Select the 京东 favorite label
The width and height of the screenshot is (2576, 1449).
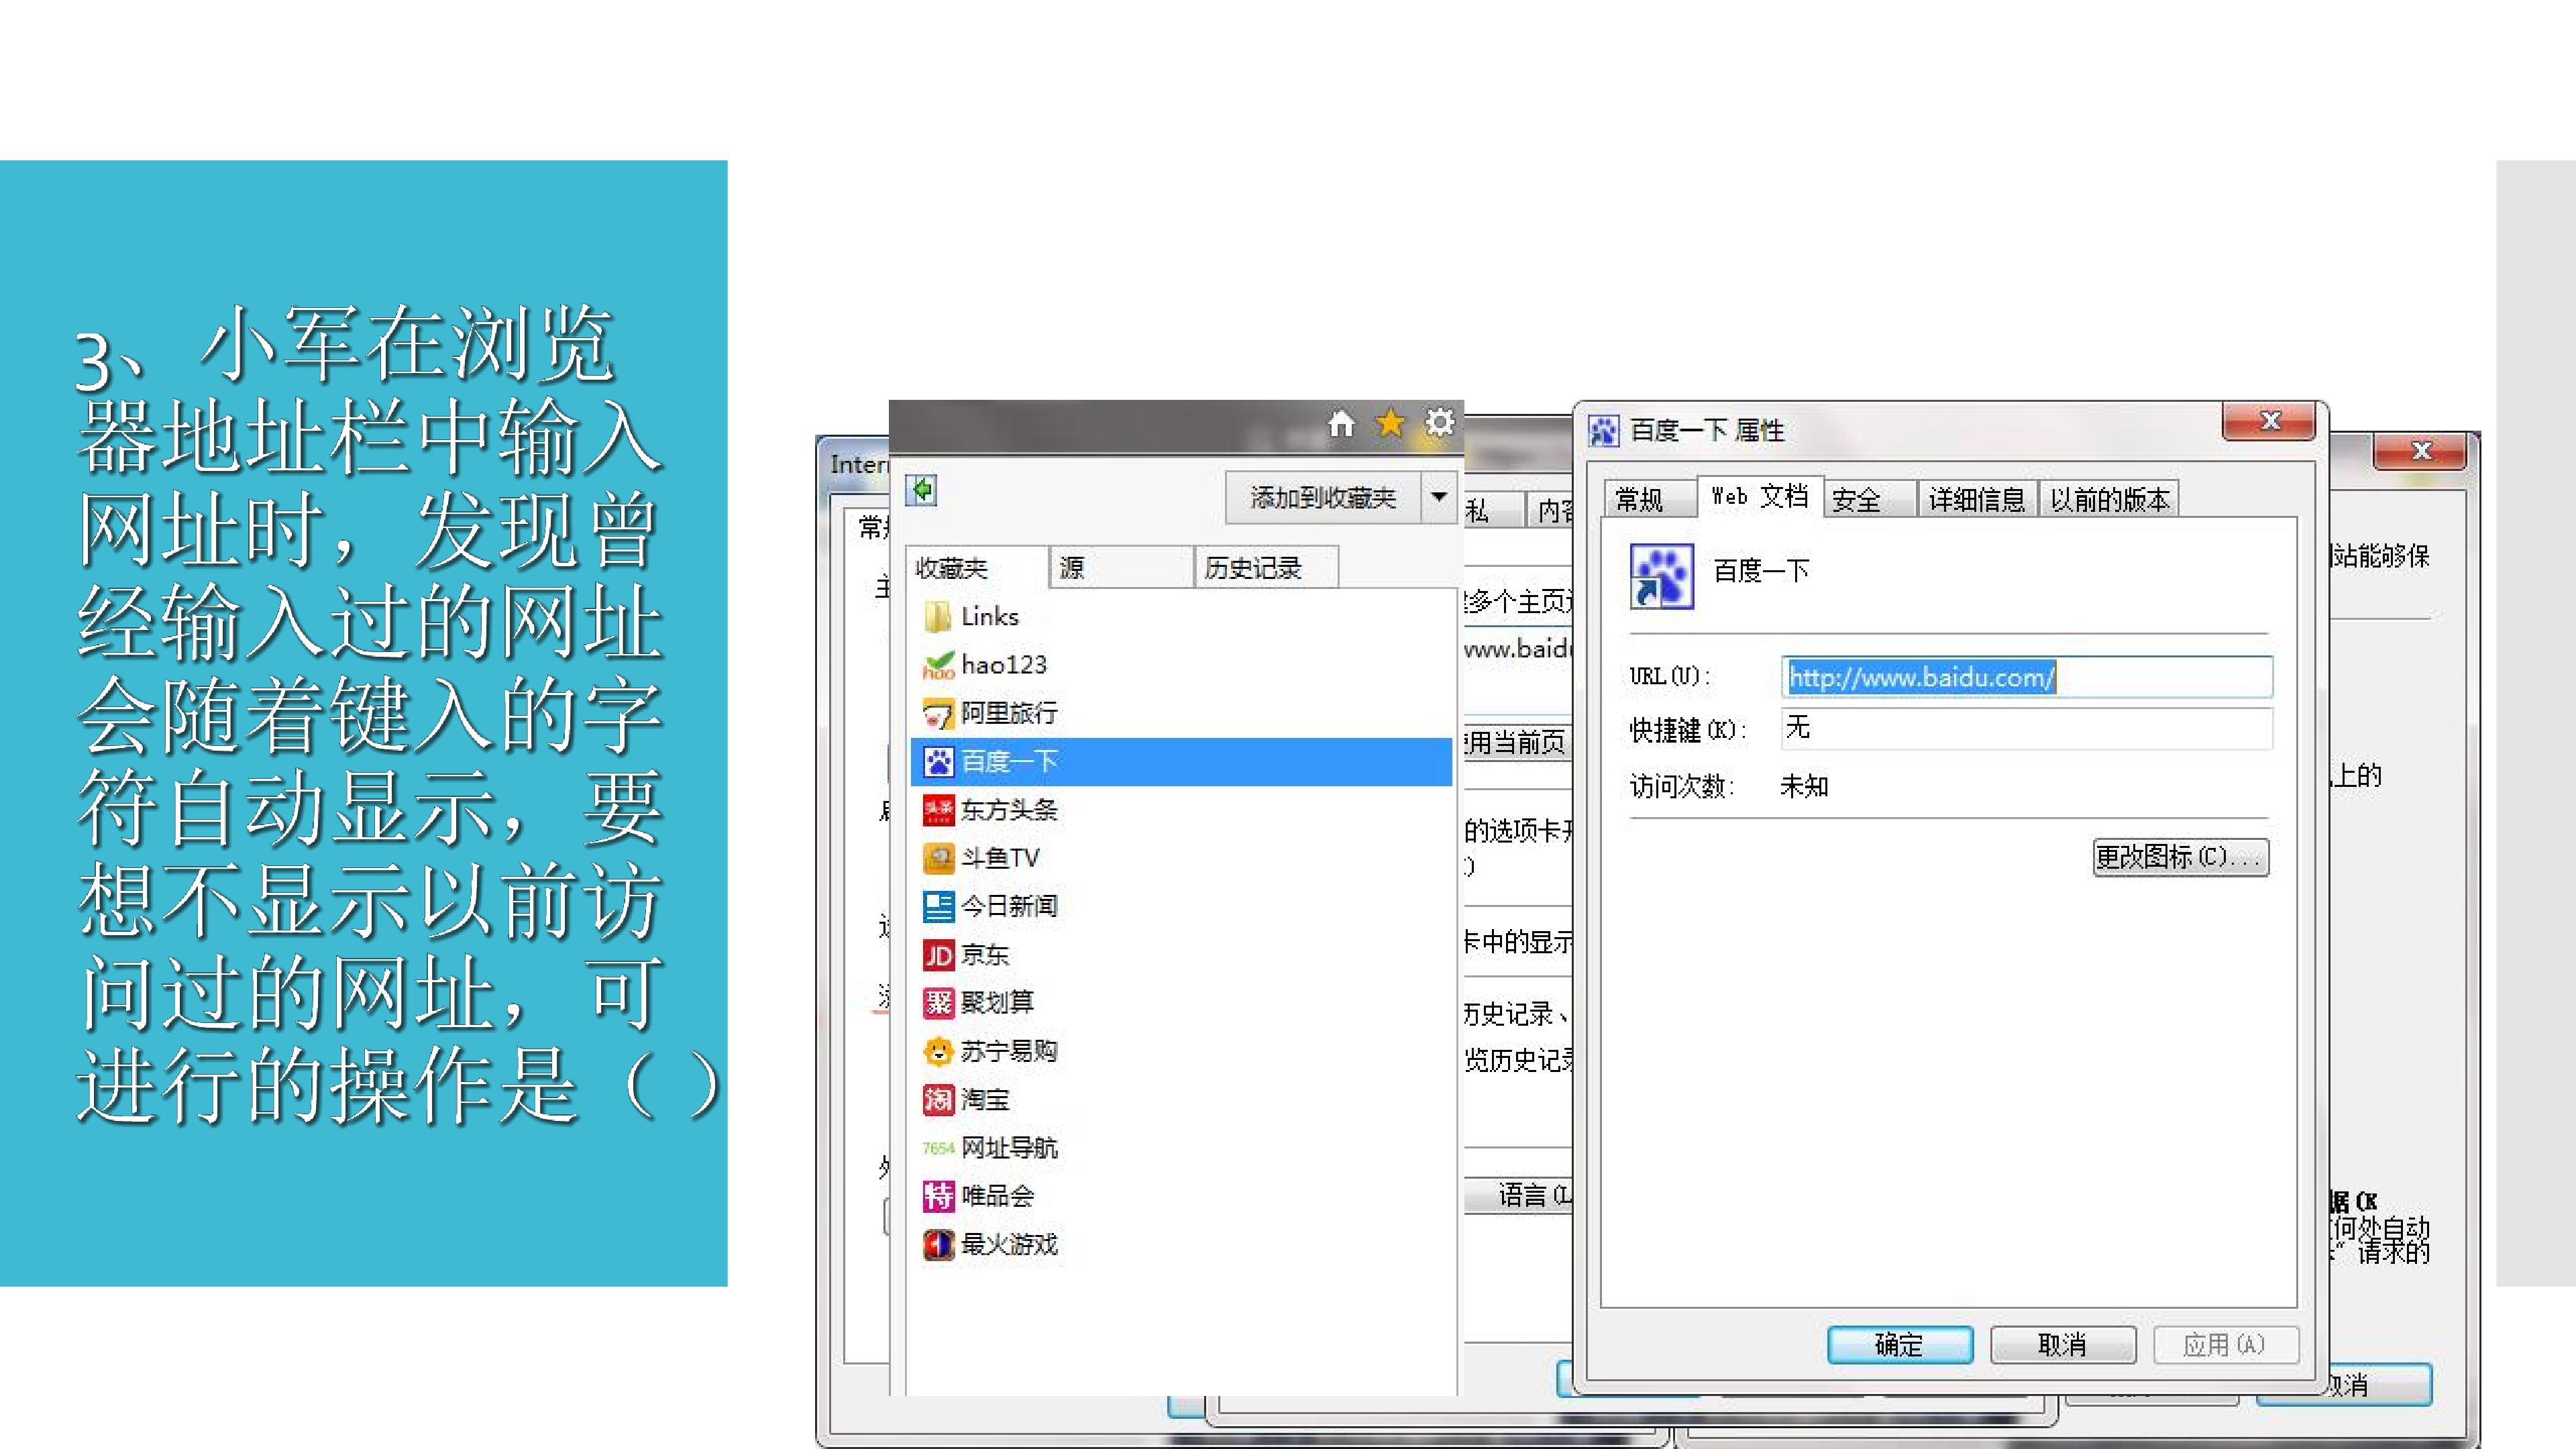[985, 955]
